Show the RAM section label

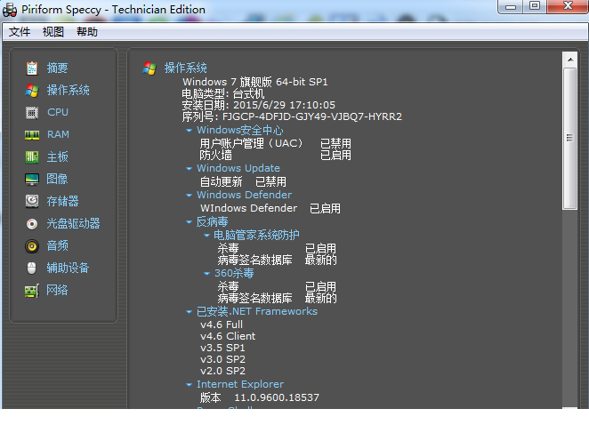coord(58,134)
